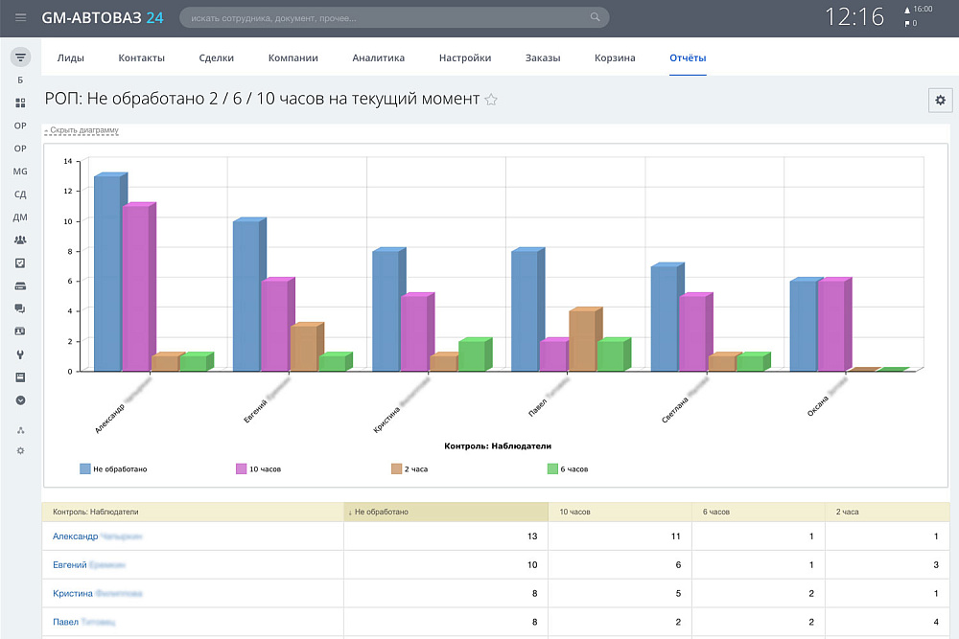Open the people group icon in the sidebar
Viewport: 959px width, 639px height.
(20, 240)
